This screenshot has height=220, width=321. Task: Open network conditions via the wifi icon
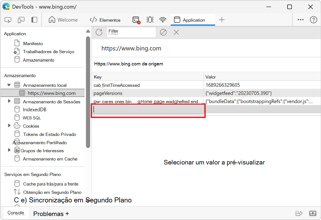(163, 19)
